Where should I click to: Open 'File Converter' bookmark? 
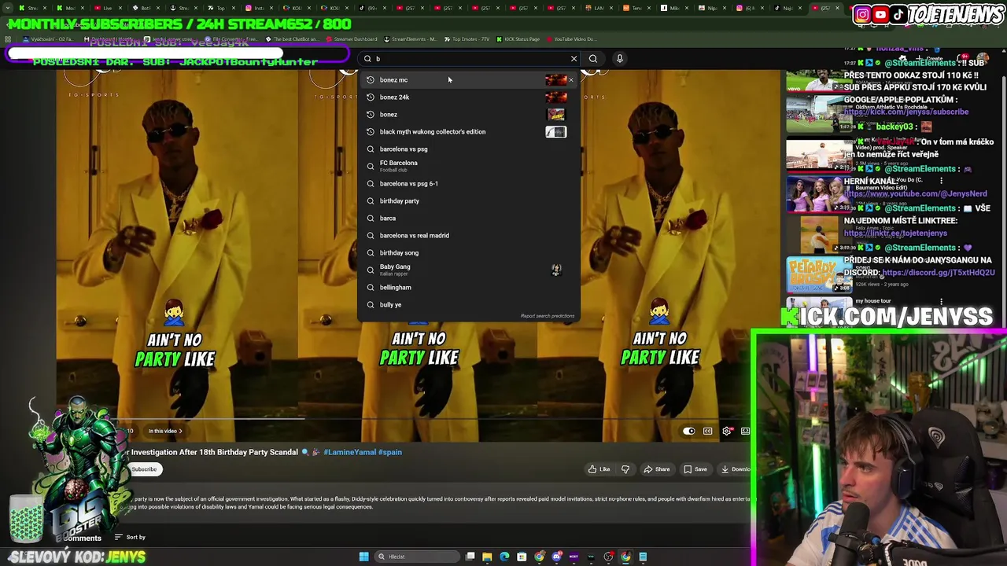pos(232,39)
